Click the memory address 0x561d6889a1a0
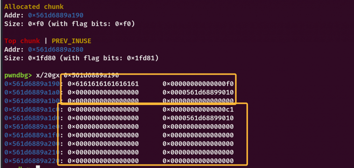This screenshot has width=354, height=168. click(x=32, y=92)
